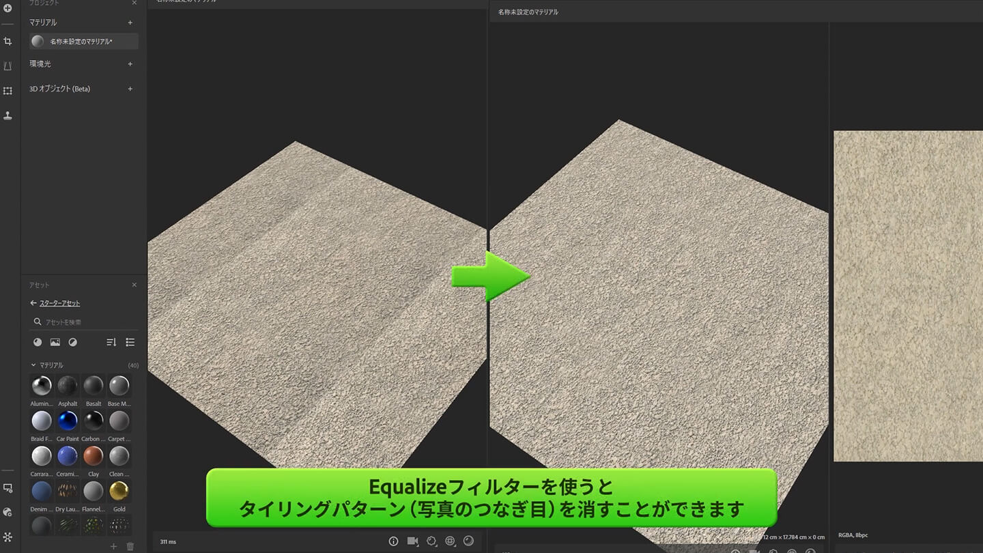Click the 311 ms render time text
Viewport: 983px width, 553px height.
[x=168, y=541]
